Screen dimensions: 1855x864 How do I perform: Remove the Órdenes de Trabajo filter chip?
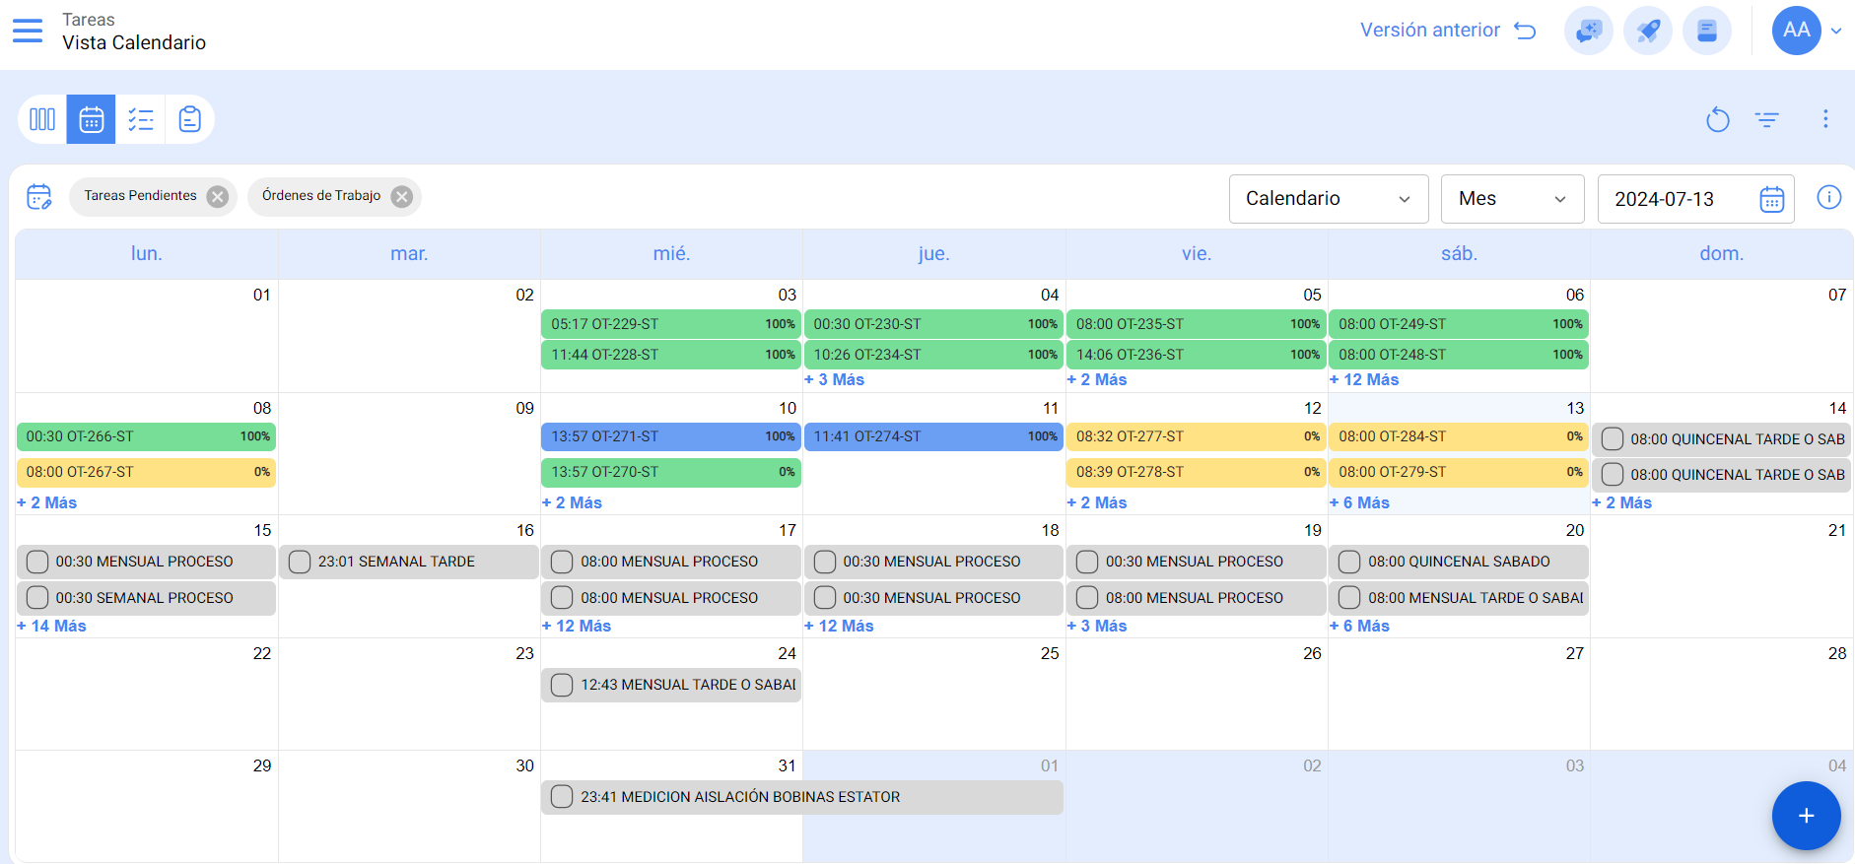pyautogui.click(x=401, y=196)
